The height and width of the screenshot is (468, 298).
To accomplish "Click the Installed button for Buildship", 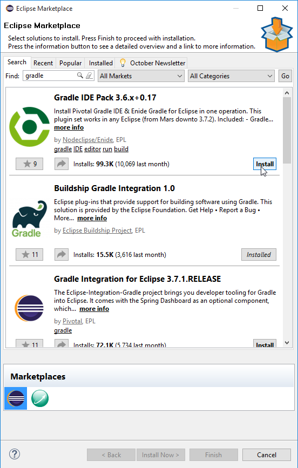I will point(259,255).
